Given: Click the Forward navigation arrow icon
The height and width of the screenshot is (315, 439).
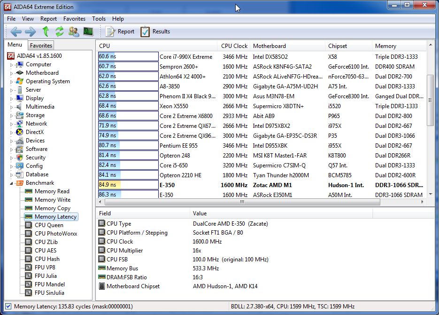Looking at the screenshot, I should [30, 31].
